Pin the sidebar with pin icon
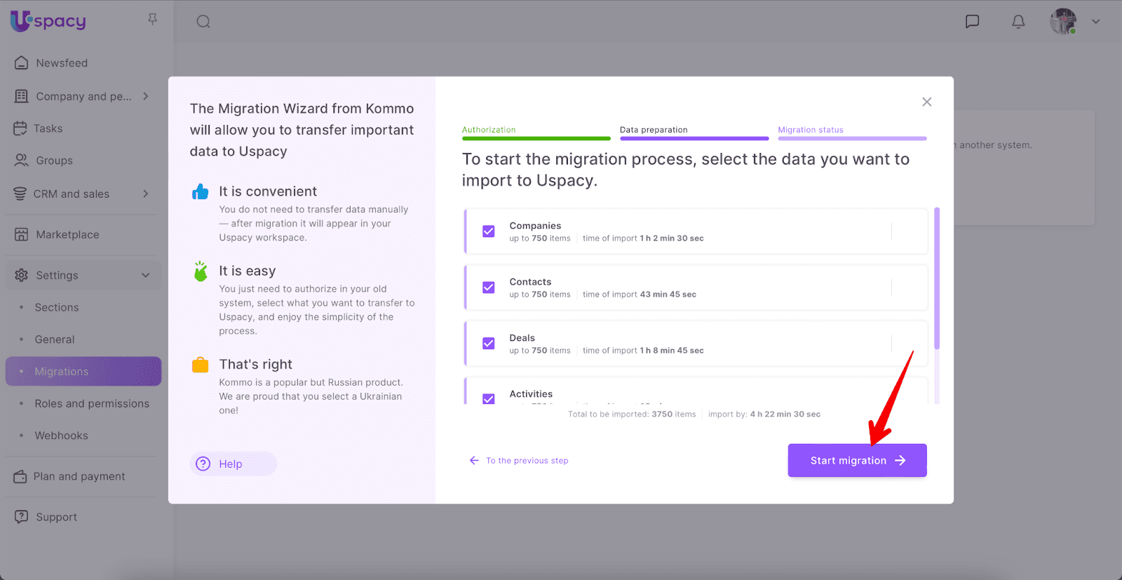The width and height of the screenshot is (1122, 580). point(152,20)
